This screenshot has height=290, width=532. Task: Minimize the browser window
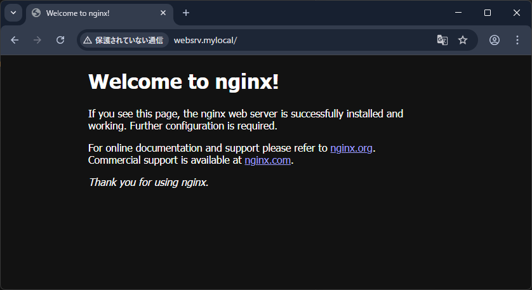click(458, 13)
